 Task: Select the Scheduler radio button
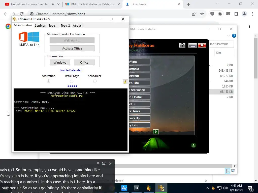(95, 81)
